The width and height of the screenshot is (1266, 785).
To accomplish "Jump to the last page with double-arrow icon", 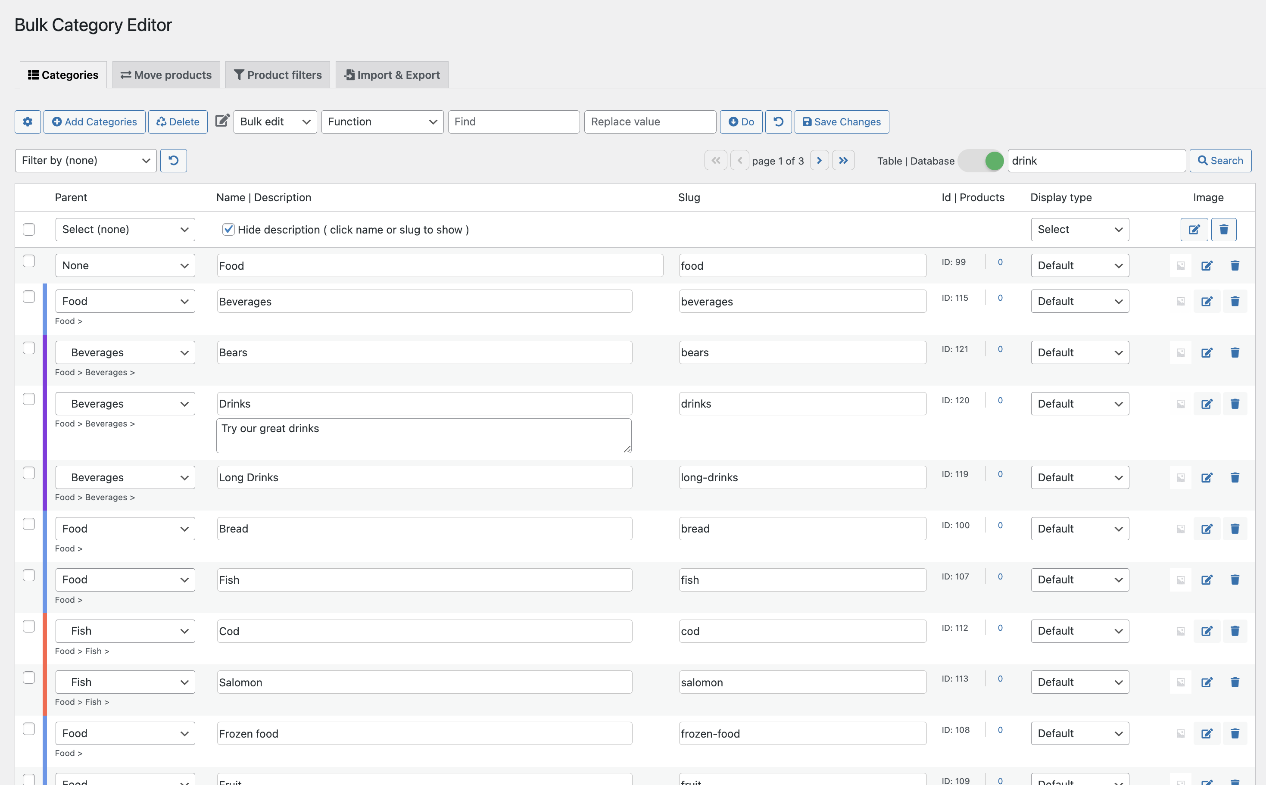I will 843,160.
